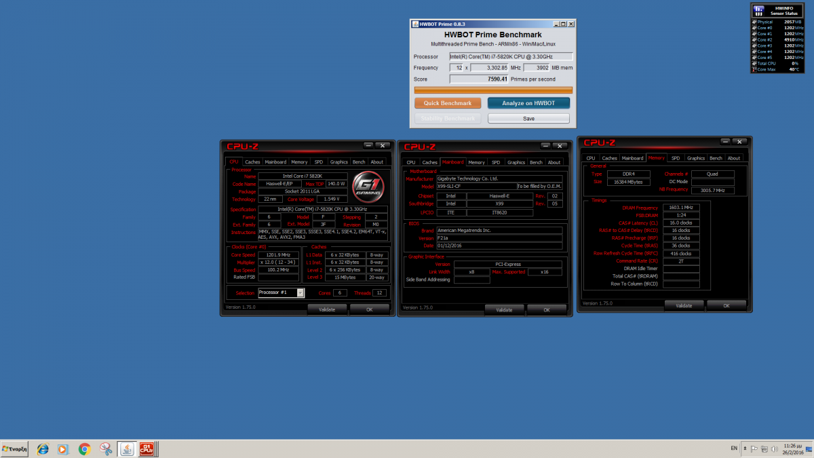
Task: Open Graphics tab in CPU-Z BIOS window
Action: pos(516,162)
